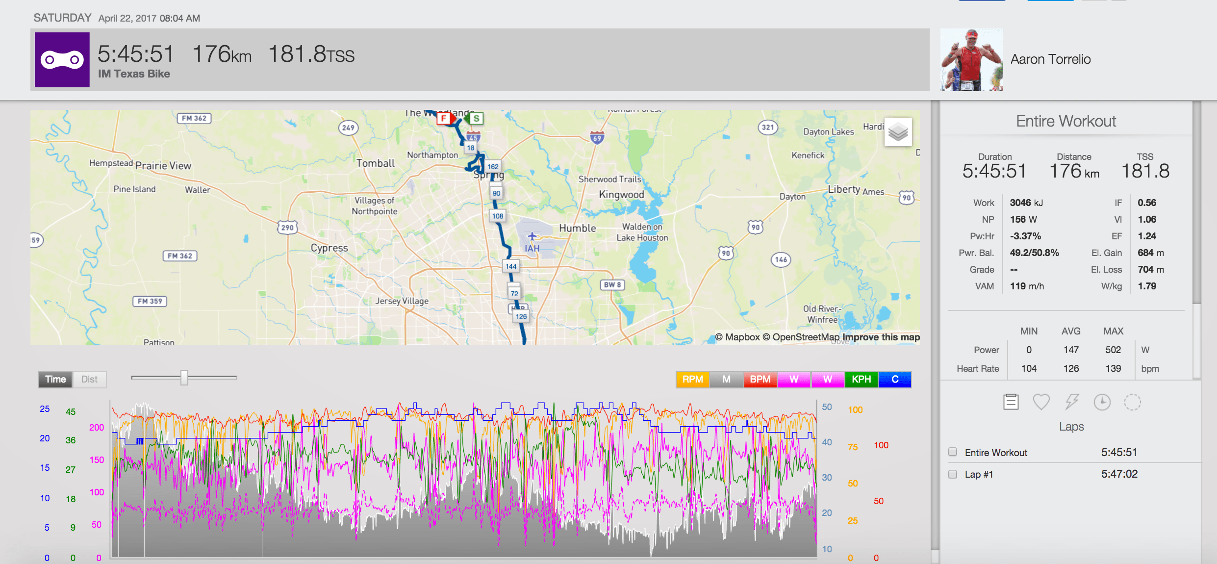The height and width of the screenshot is (564, 1217).
Task: Click the green start marker on map
Action: pos(475,118)
